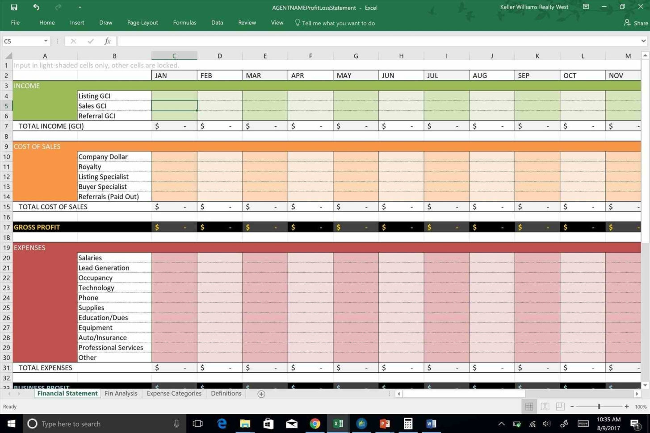Save the workbook from Quick Access Toolbar
The image size is (650, 433).
point(13,7)
